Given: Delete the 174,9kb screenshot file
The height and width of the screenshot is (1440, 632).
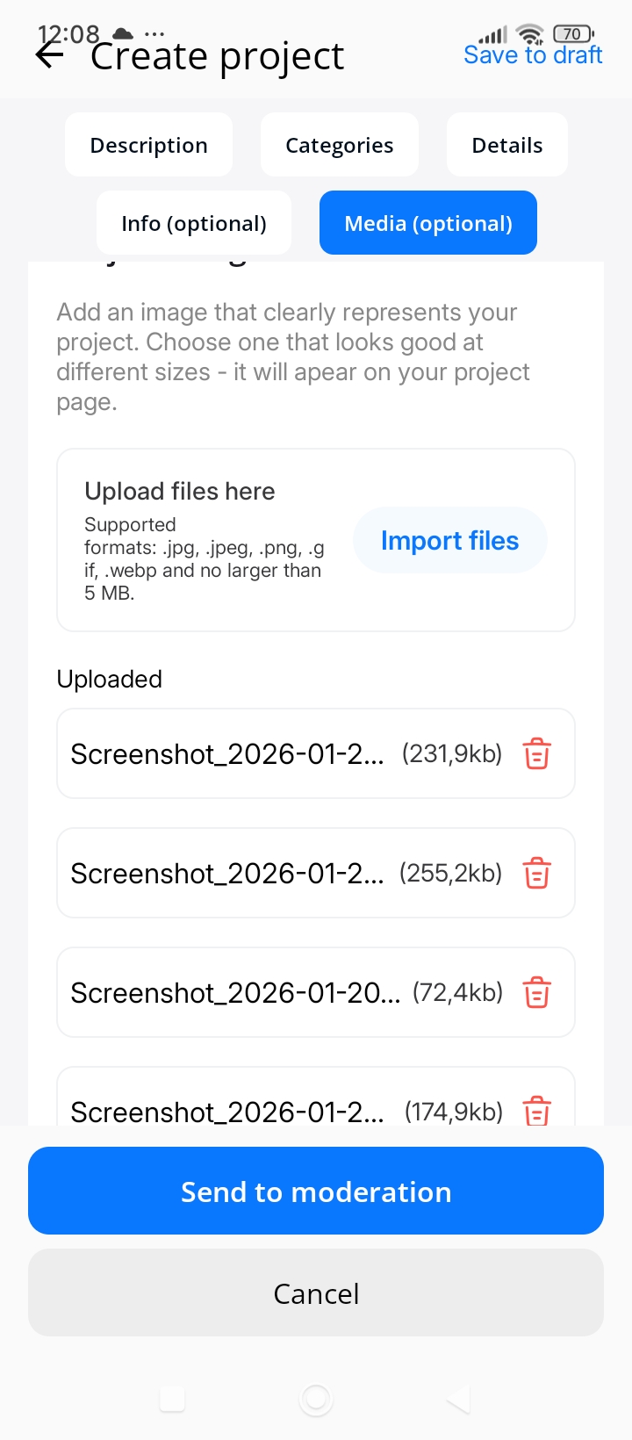Looking at the screenshot, I should click(x=536, y=1111).
